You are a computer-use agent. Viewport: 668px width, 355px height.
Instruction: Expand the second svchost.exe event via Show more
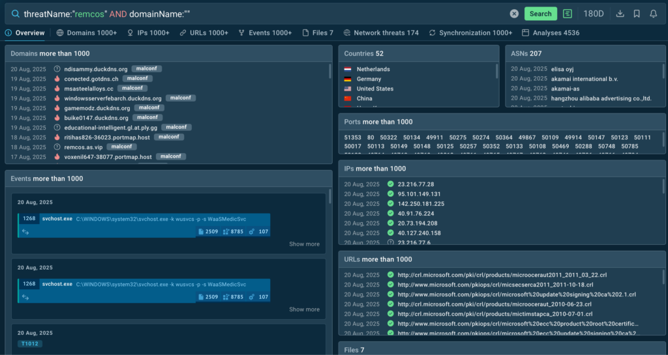[304, 309]
